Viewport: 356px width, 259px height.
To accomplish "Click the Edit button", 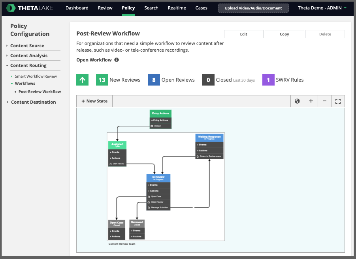I will click(244, 34).
